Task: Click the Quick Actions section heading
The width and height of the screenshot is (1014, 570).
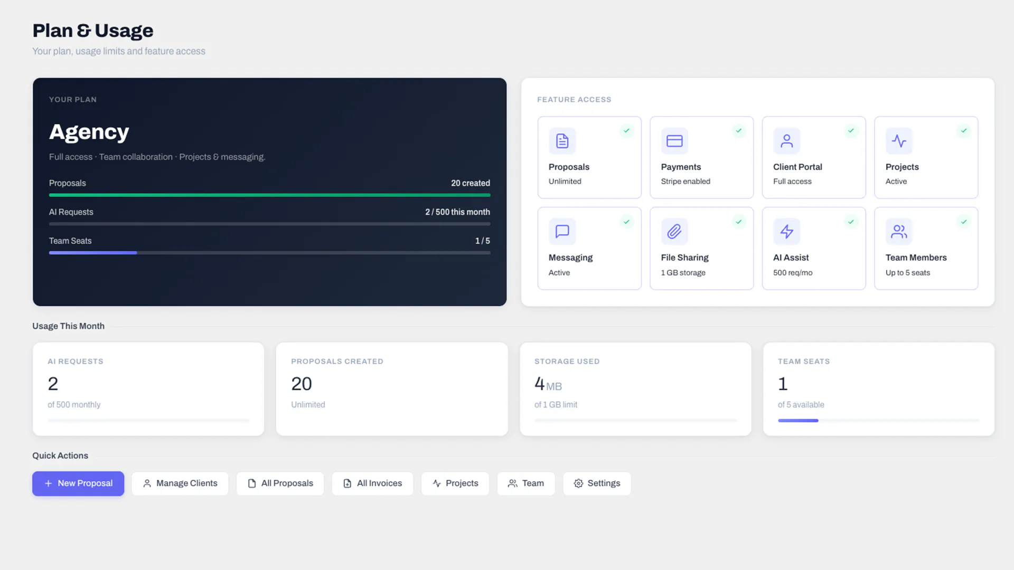Action: 60,455
